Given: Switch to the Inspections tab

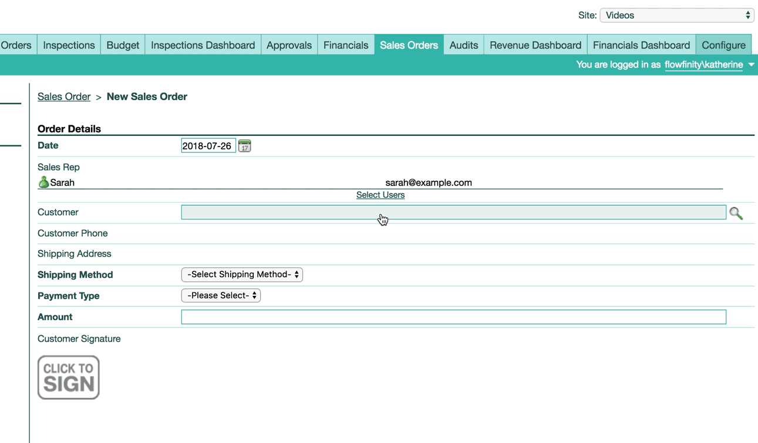Looking at the screenshot, I should point(69,45).
